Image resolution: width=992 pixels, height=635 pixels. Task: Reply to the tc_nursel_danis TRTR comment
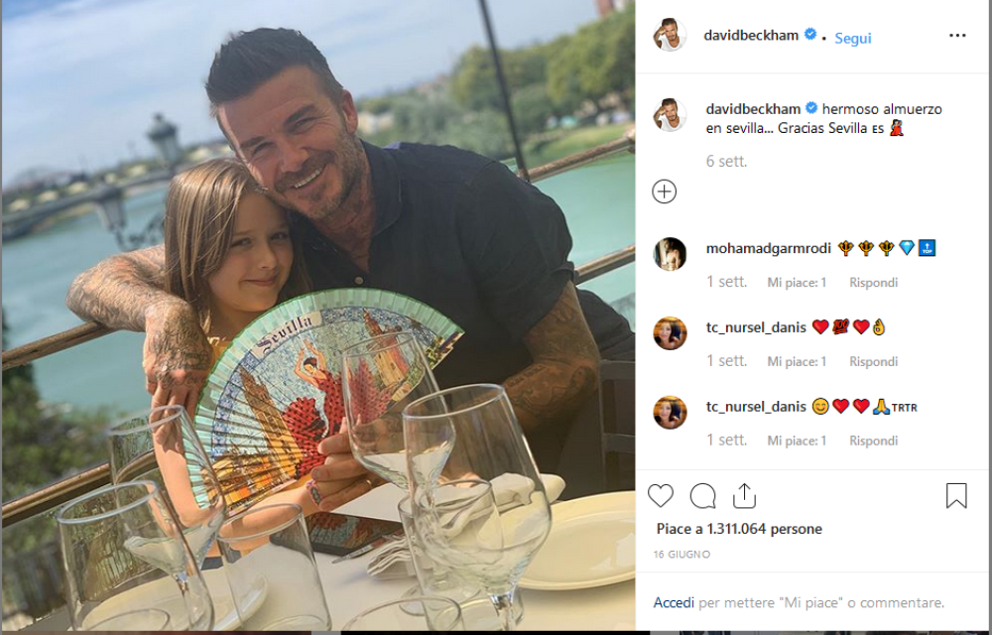click(x=874, y=441)
